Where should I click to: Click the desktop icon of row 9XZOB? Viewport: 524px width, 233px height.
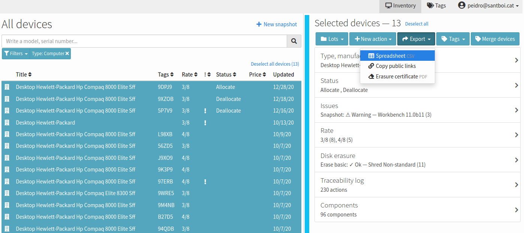[7, 99]
